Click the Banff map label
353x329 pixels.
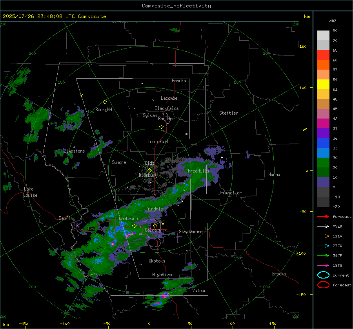click(65, 218)
